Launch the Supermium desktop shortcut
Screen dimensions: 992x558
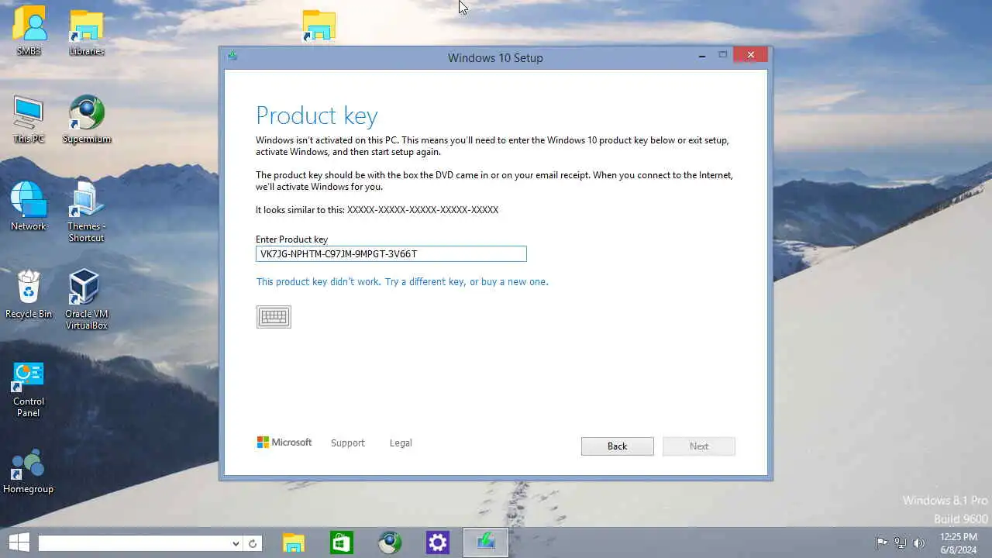tap(86, 120)
